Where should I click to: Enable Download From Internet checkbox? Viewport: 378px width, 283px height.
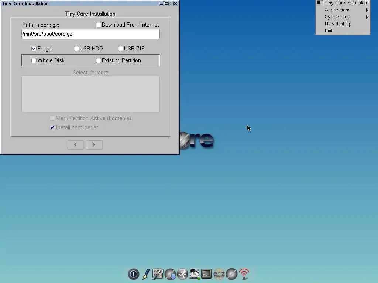[x=98, y=25]
